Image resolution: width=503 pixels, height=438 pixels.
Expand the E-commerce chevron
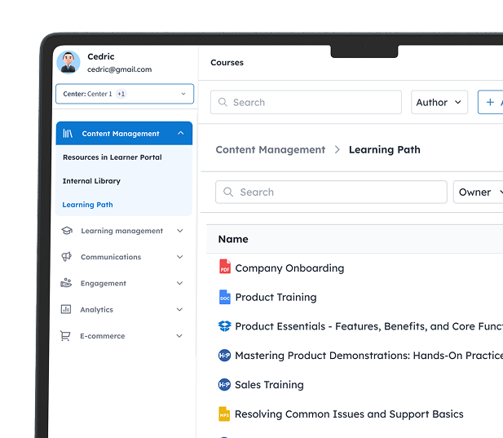[179, 336]
